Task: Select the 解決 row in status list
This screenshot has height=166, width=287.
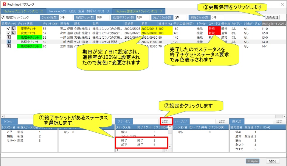Action: (142, 132)
